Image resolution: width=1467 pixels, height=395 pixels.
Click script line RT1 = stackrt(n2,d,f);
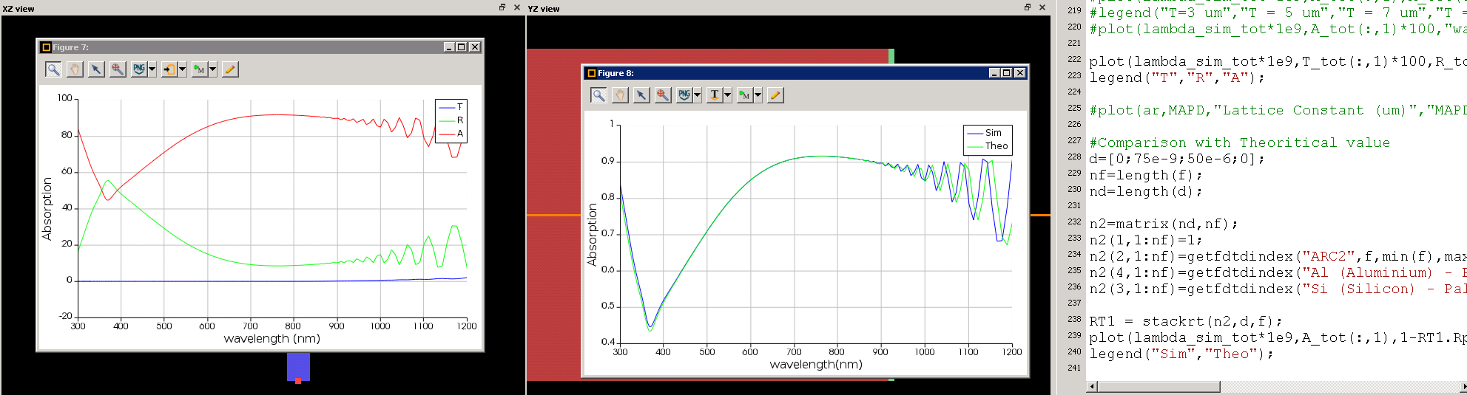(x=1186, y=322)
